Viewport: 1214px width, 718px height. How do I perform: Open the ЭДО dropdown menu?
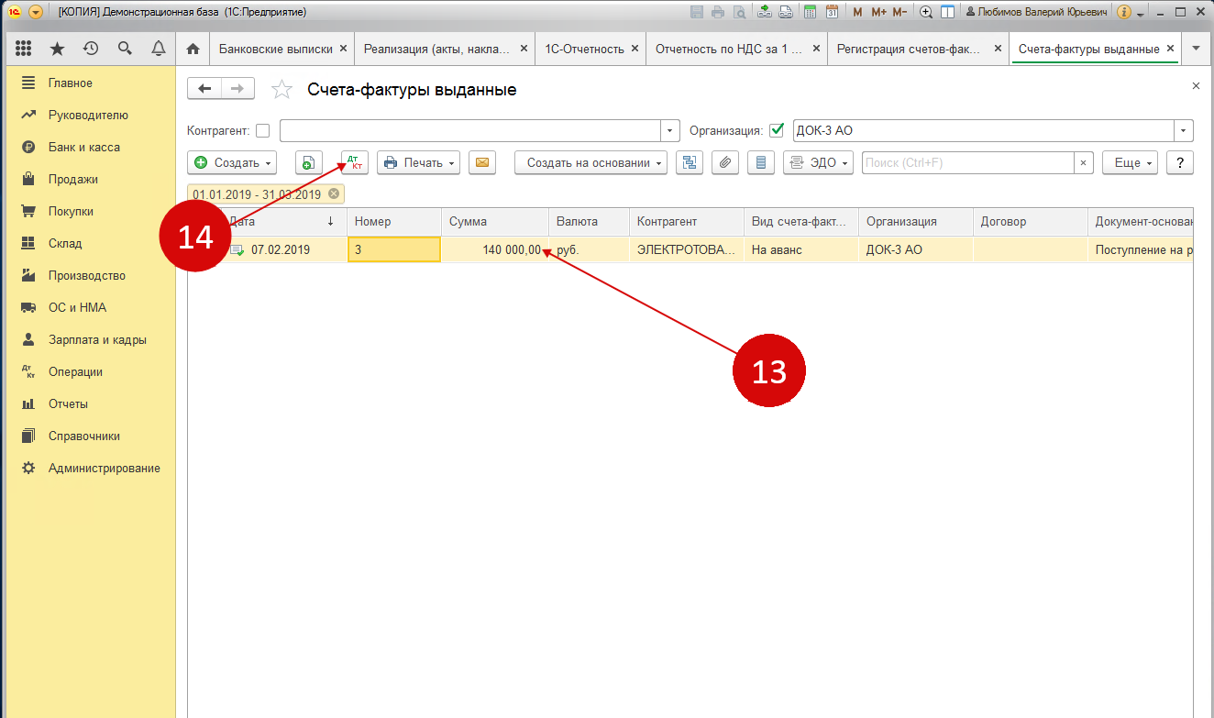pyautogui.click(x=818, y=162)
